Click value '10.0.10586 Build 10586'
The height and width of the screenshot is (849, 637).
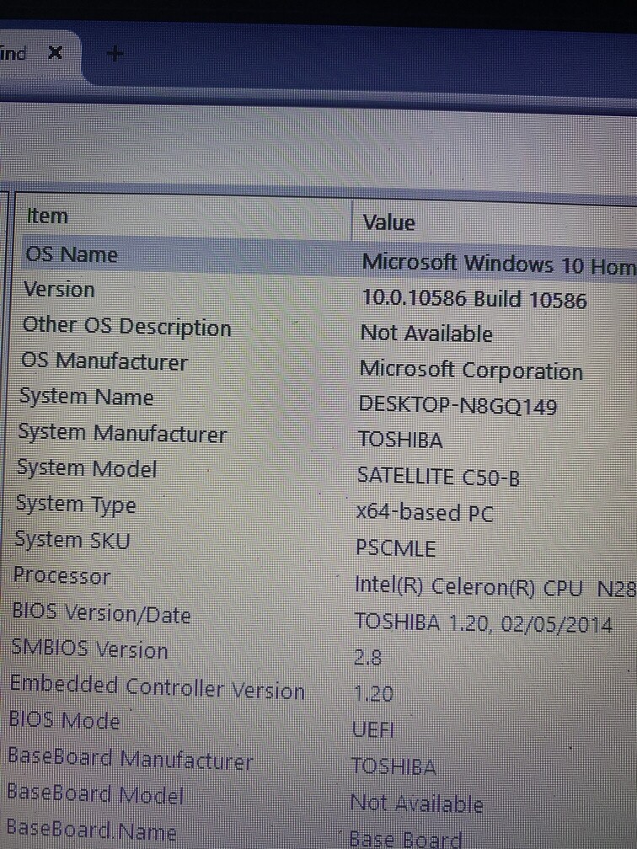point(474,299)
